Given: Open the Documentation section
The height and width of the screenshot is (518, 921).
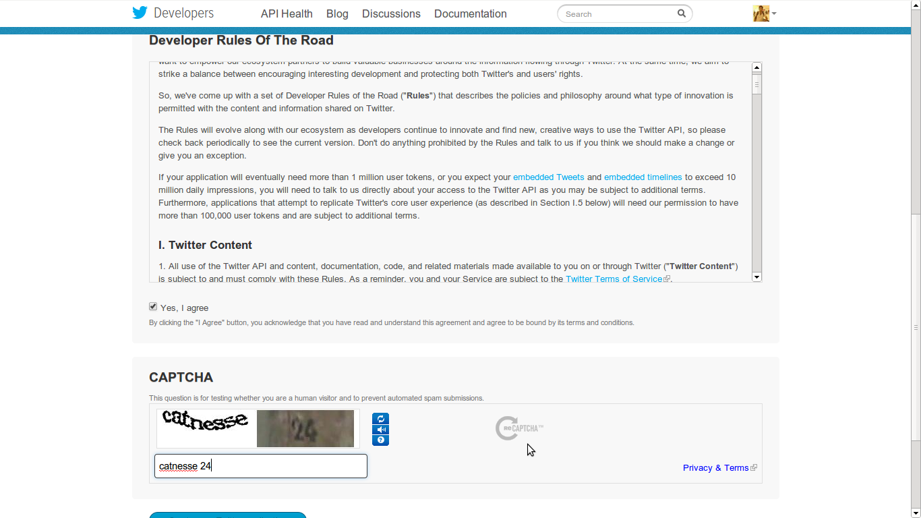Looking at the screenshot, I should [x=470, y=13].
